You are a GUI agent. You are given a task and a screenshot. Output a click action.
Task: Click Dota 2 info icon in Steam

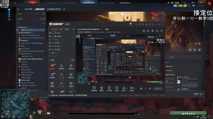(195, 50)
